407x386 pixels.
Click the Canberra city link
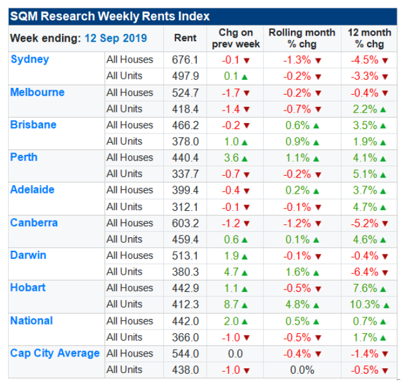34,223
